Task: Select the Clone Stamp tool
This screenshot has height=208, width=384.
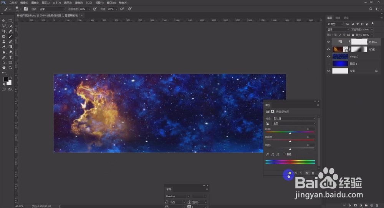Action: coord(4,42)
